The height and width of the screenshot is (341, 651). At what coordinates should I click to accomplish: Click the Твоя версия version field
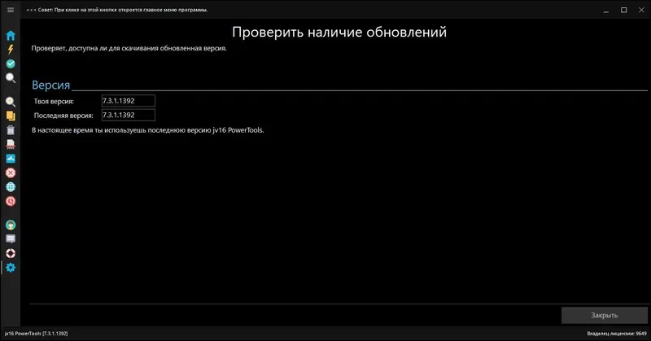click(x=129, y=101)
